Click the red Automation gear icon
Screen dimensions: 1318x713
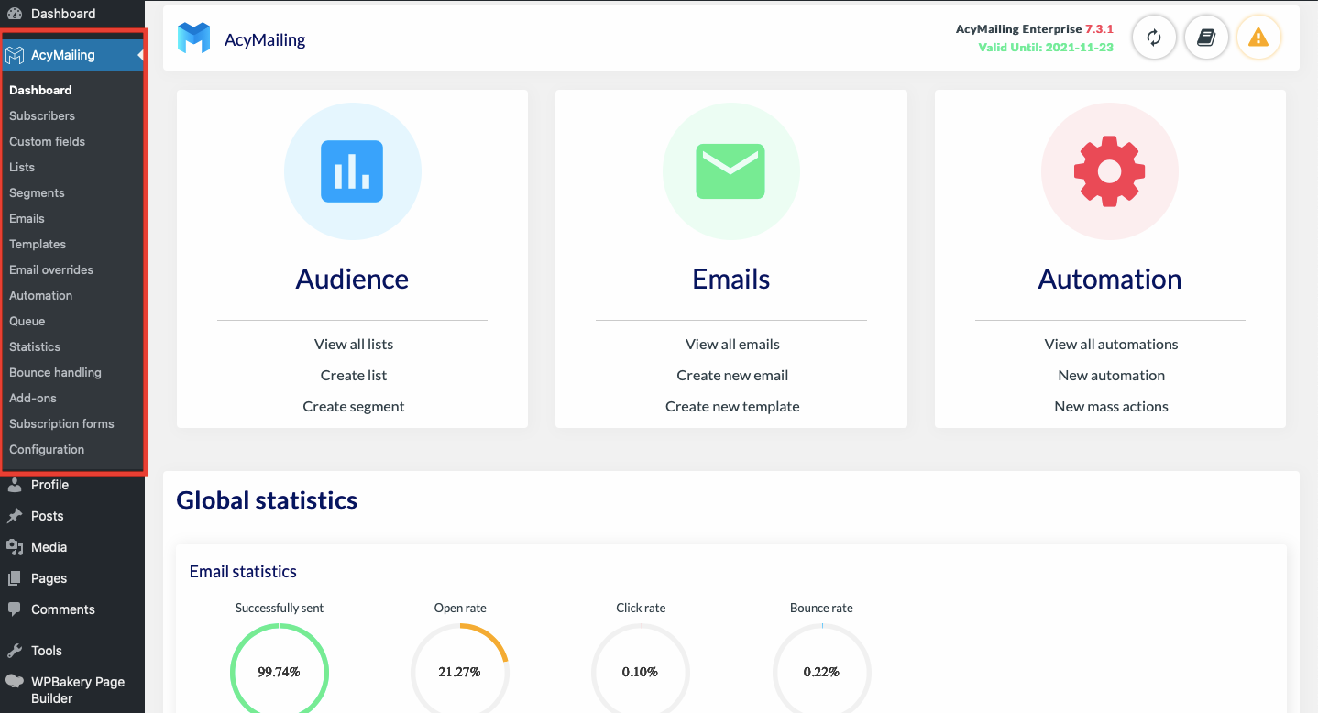point(1109,171)
